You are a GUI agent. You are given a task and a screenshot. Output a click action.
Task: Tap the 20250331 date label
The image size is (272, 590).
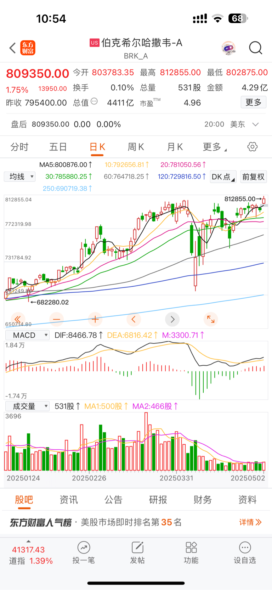point(176,478)
